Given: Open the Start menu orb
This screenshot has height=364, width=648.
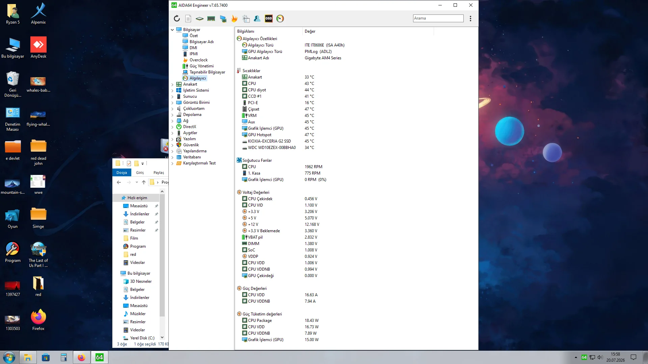Looking at the screenshot, I should [x=9, y=357].
